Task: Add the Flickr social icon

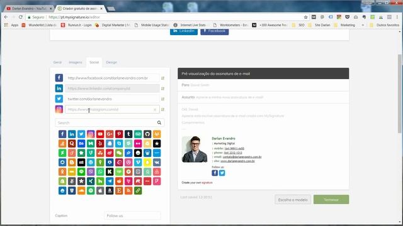Action: tap(138, 144)
